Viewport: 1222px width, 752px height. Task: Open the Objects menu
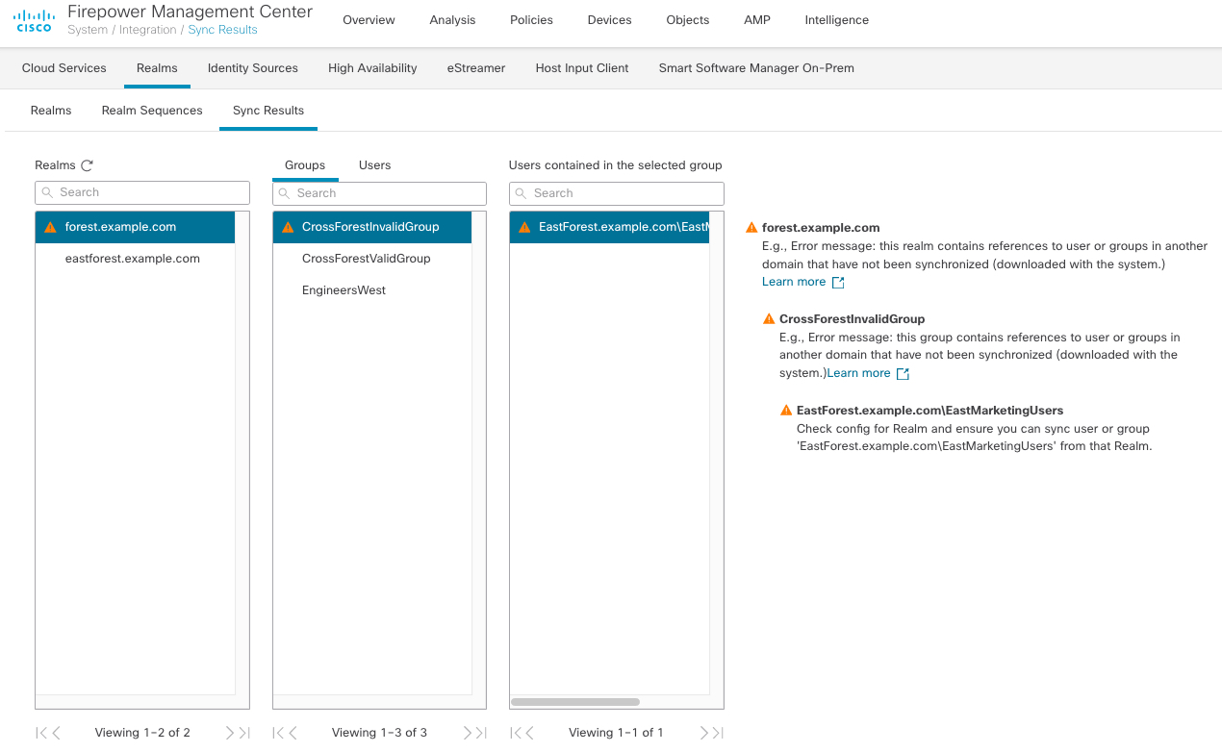pos(687,20)
